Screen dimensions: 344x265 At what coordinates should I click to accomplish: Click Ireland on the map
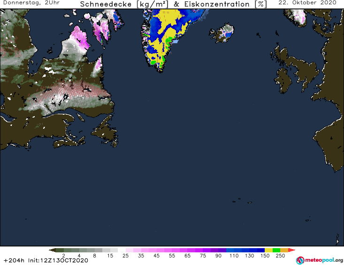[283, 81]
